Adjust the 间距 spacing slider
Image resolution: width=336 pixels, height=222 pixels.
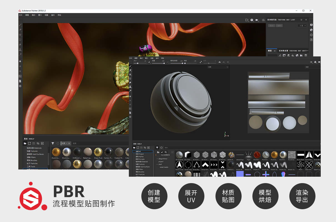point(190,63)
